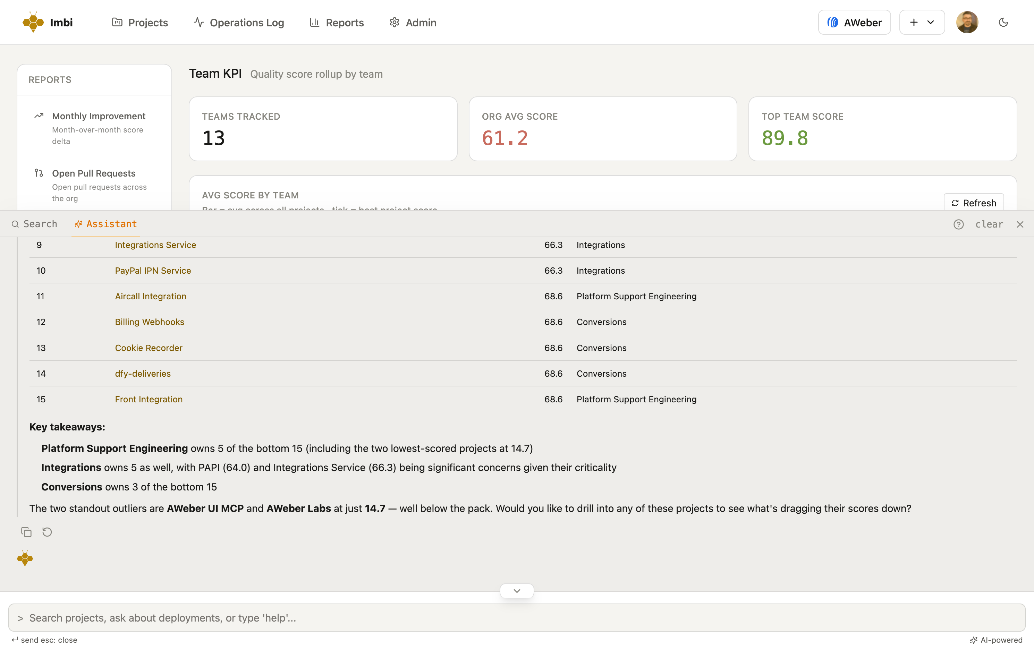This screenshot has width=1034, height=650.
Task: Select the Assistant tab
Action: pyautogui.click(x=105, y=224)
